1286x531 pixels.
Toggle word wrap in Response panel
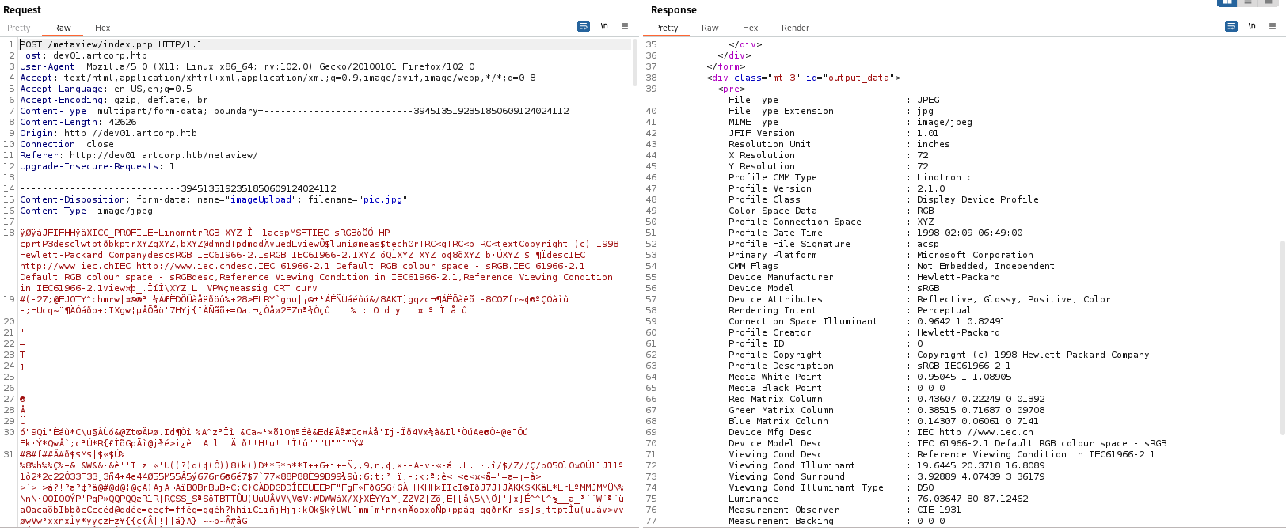pyautogui.click(x=1231, y=26)
